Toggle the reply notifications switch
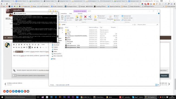The height and width of the screenshot is (99, 176). pos(15,75)
